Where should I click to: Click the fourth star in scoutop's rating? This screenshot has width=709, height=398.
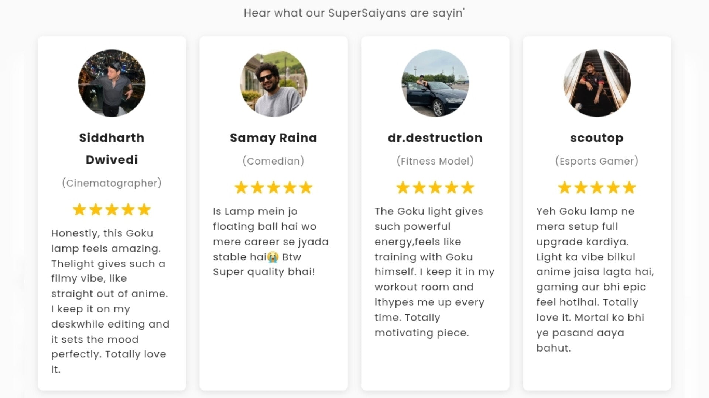pyautogui.click(x=613, y=188)
